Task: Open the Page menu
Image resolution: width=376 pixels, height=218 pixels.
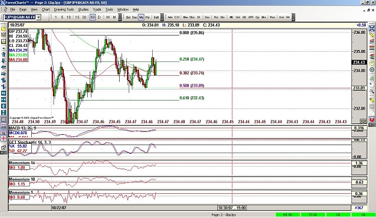Action: [23, 10]
